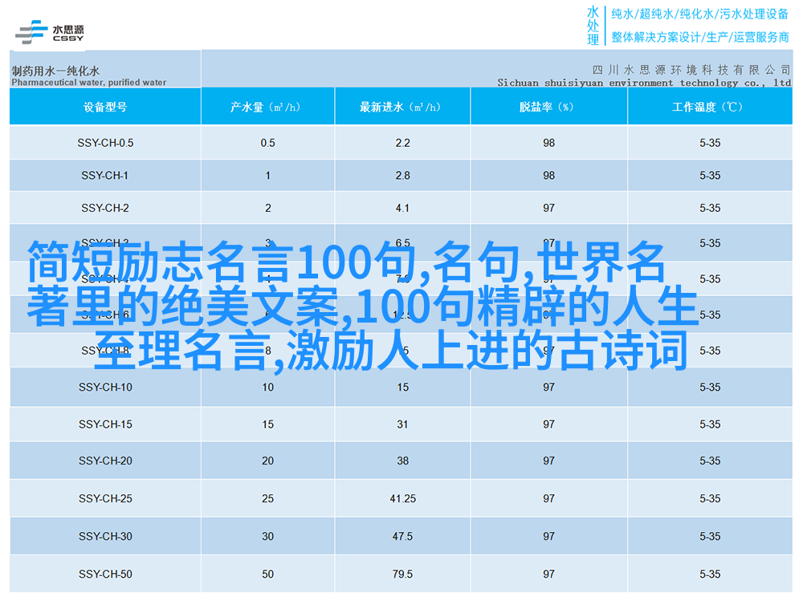Click feed water value 47.5
The height and width of the screenshot is (601, 803).
(x=402, y=537)
